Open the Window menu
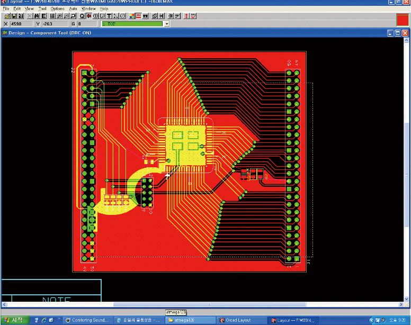Screen dimensions: 411x325 click(x=88, y=8)
